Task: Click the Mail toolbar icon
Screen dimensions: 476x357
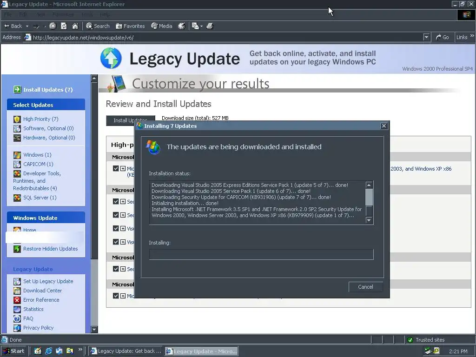Action: (195, 26)
